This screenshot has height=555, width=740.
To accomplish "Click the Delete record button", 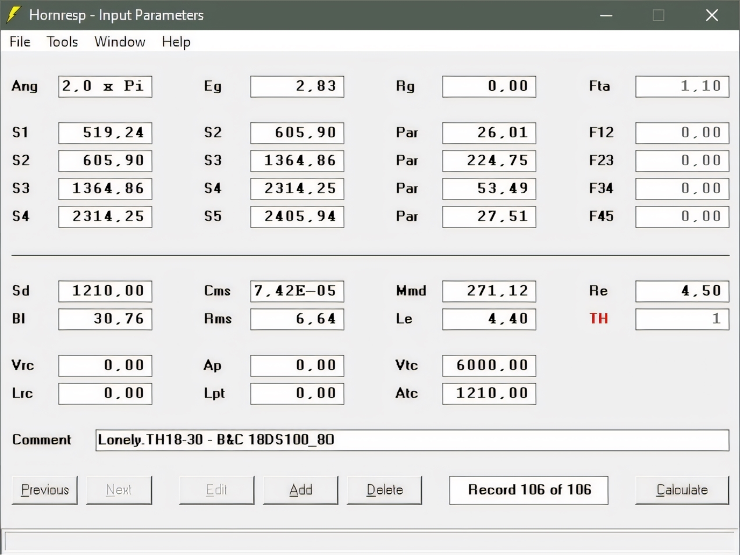I will click(384, 490).
